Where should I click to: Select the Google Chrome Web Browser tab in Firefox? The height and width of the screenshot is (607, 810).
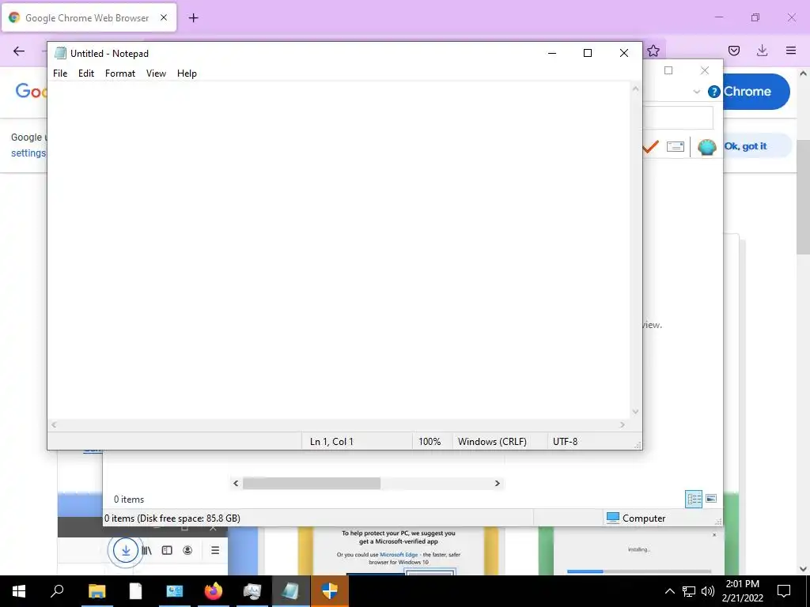pos(89,17)
